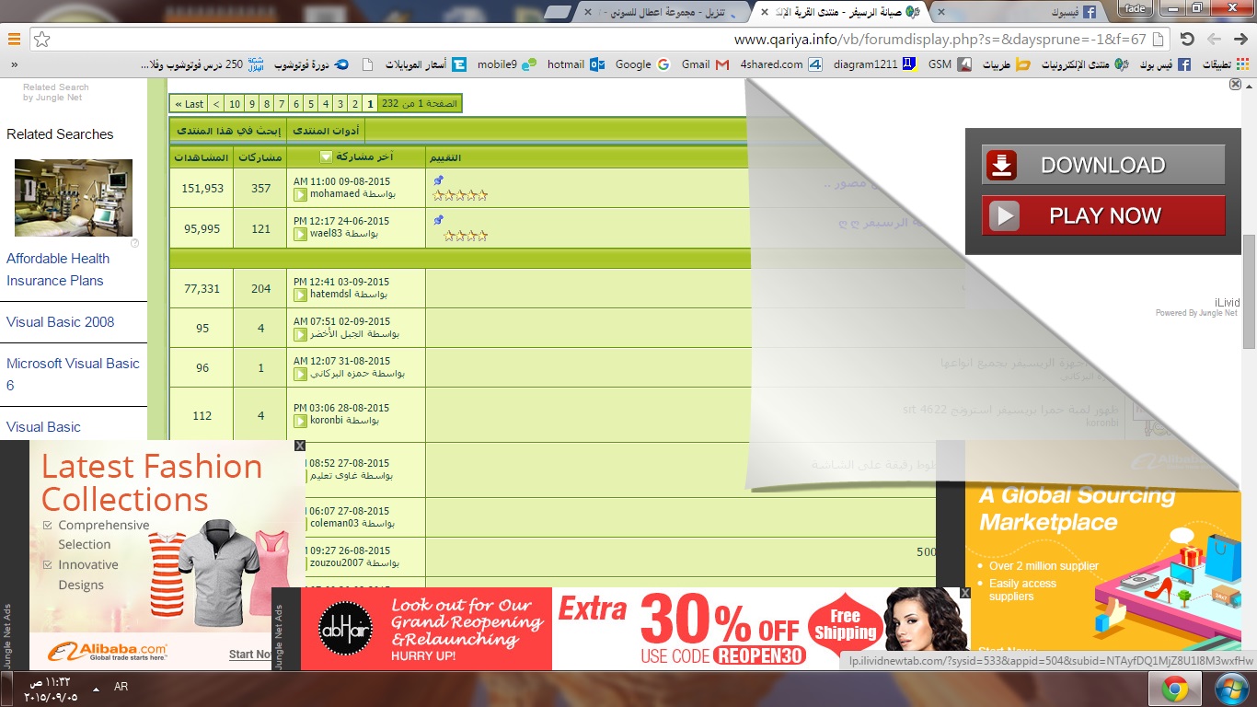Click the reply count 357
Screen dimensions: 1257x707
point(260,188)
